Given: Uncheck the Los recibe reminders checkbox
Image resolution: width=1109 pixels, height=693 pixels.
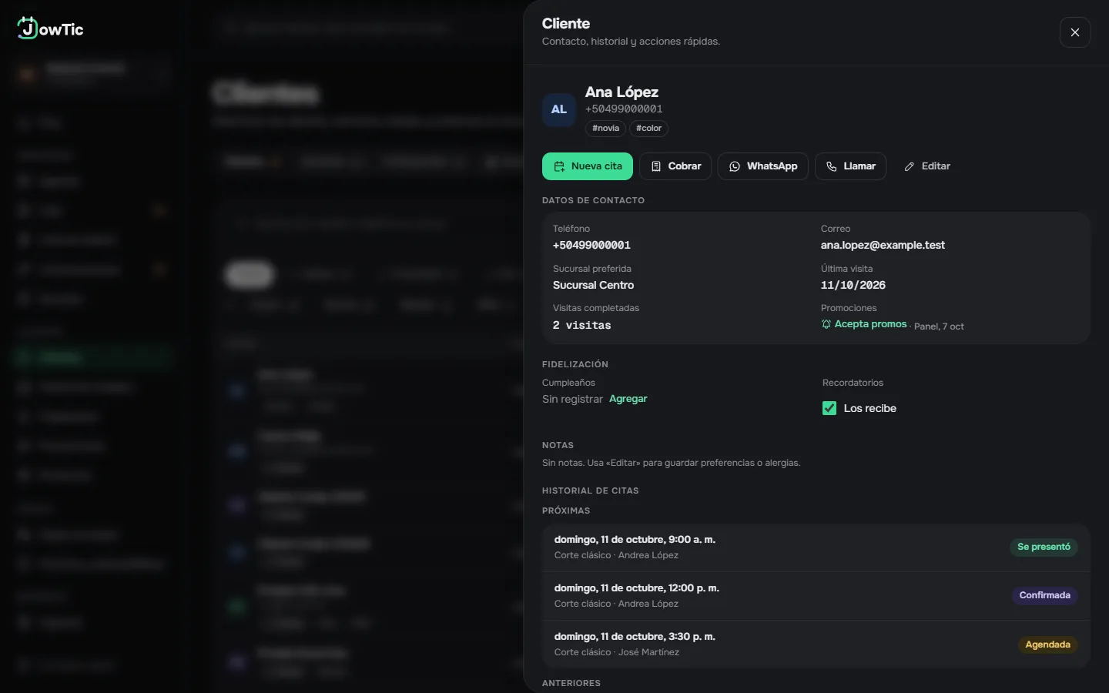Looking at the screenshot, I should click(829, 408).
